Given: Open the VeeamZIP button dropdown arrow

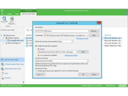Looking at the screenshot, I should 4,24.
